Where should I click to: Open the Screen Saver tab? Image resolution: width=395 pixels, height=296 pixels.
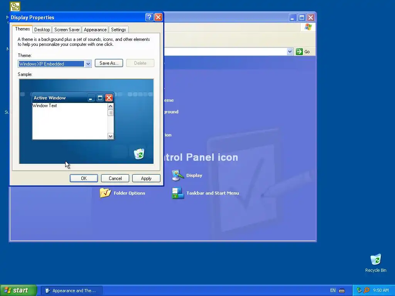point(67,30)
